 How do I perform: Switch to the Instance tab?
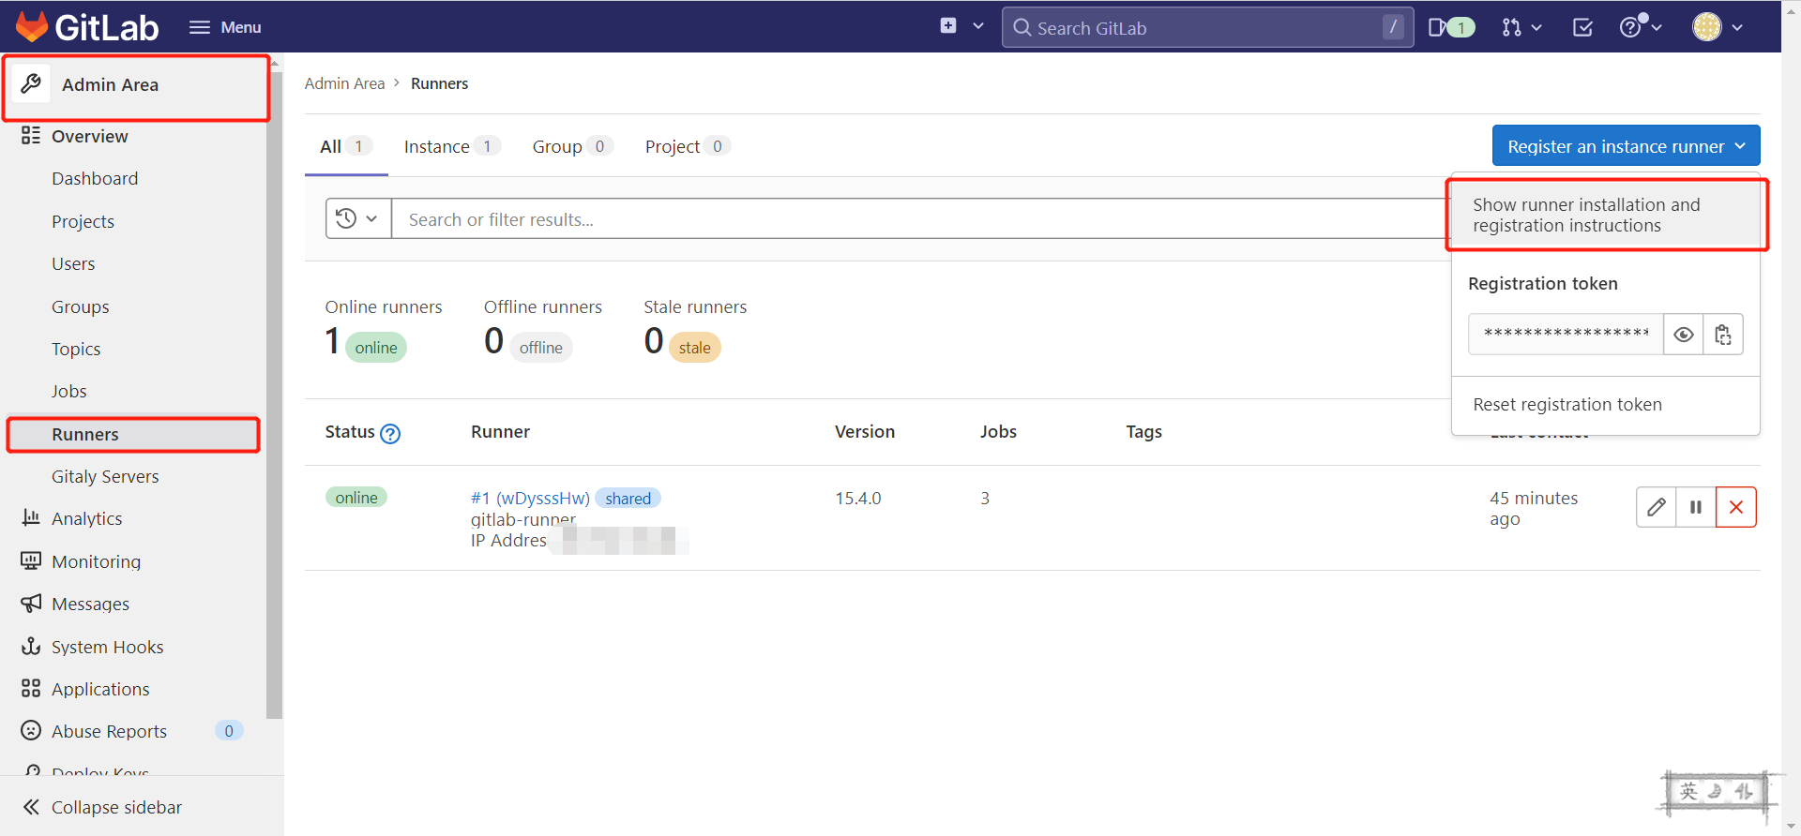click(x=452, y=146)
